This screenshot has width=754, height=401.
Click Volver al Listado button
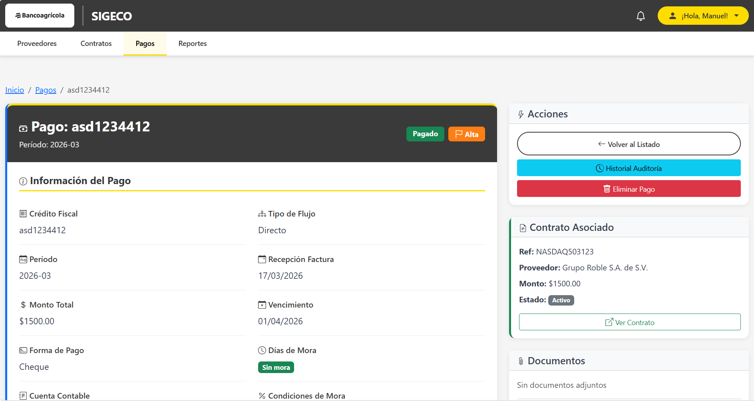629,144
